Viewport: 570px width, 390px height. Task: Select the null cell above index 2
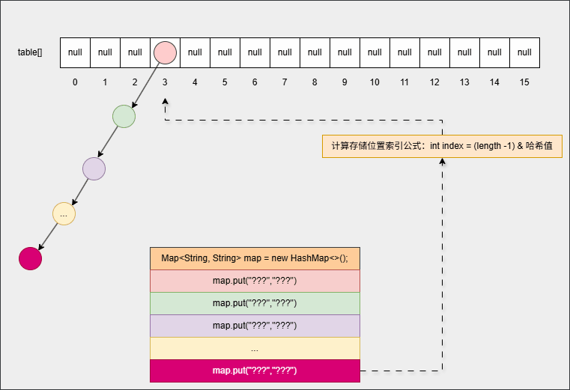(x=135, y=52)
